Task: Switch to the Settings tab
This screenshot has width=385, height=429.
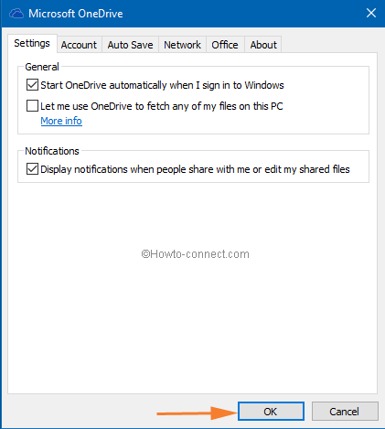Action: (32, 43)
